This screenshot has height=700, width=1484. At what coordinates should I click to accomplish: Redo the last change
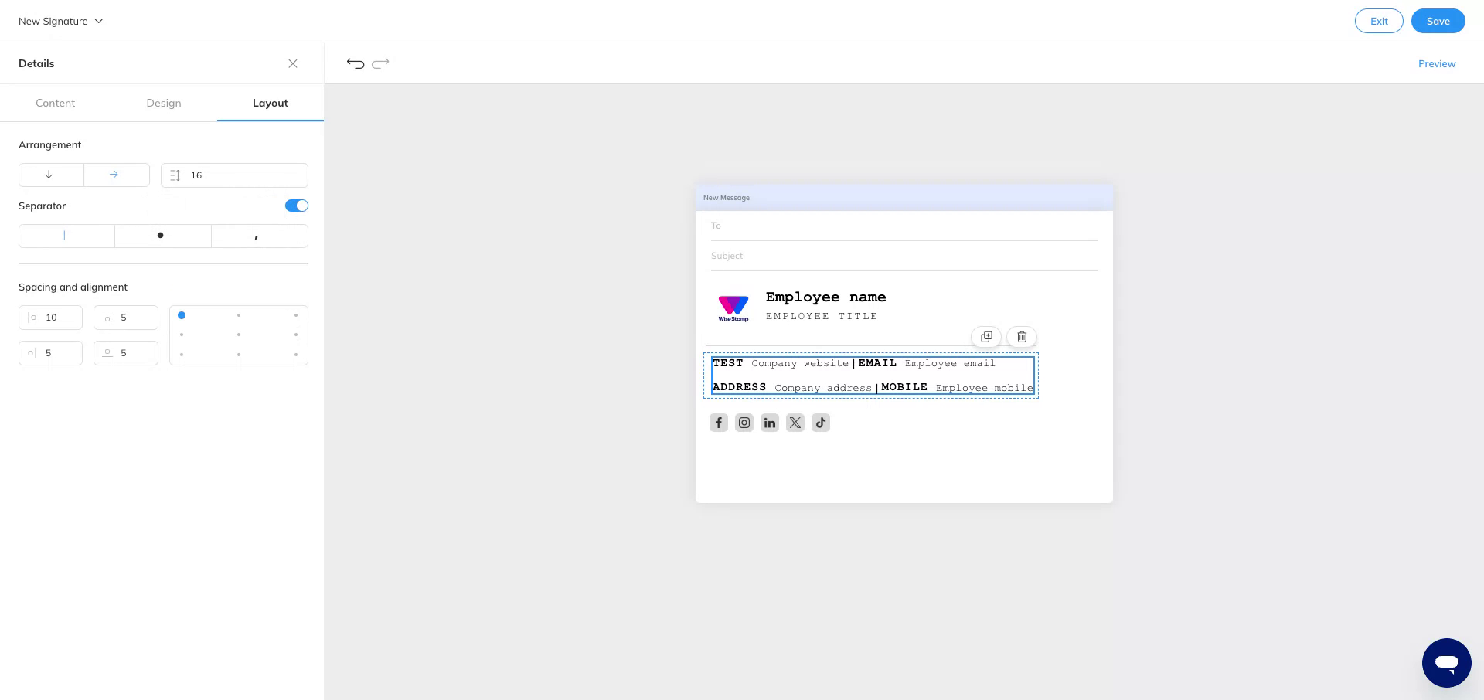point(380,63)
